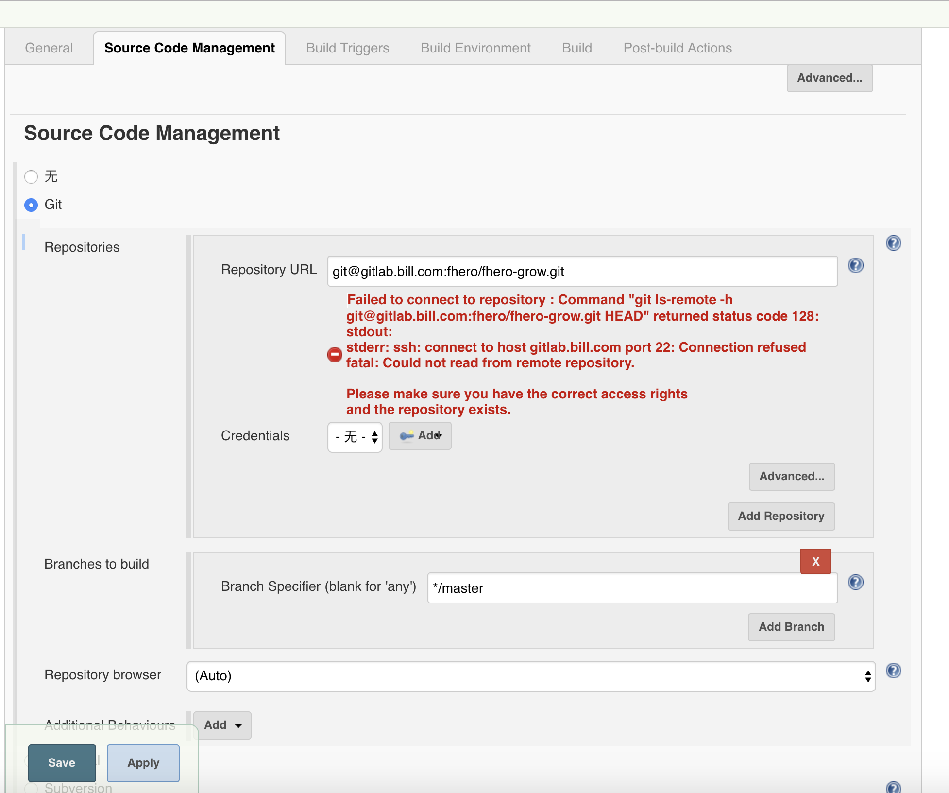Open the Credentials dropdown
Screen dimensions: 949x793
coord(355,437)
